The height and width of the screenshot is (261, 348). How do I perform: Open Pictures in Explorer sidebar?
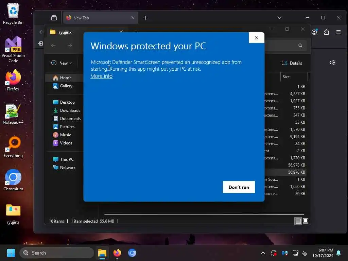[x=64, y=127]
